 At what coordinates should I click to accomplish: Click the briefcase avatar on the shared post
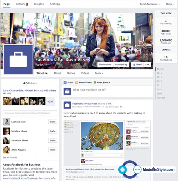pyautogui.click(x=67, y=105)
